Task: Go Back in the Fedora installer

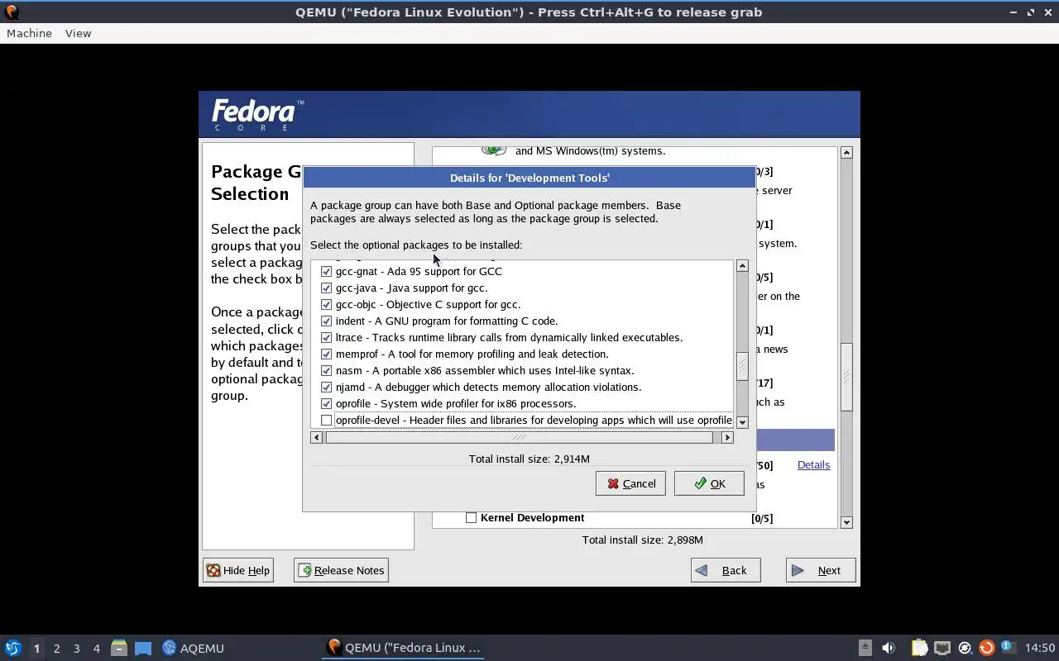Action: click(x=726, y=570)
